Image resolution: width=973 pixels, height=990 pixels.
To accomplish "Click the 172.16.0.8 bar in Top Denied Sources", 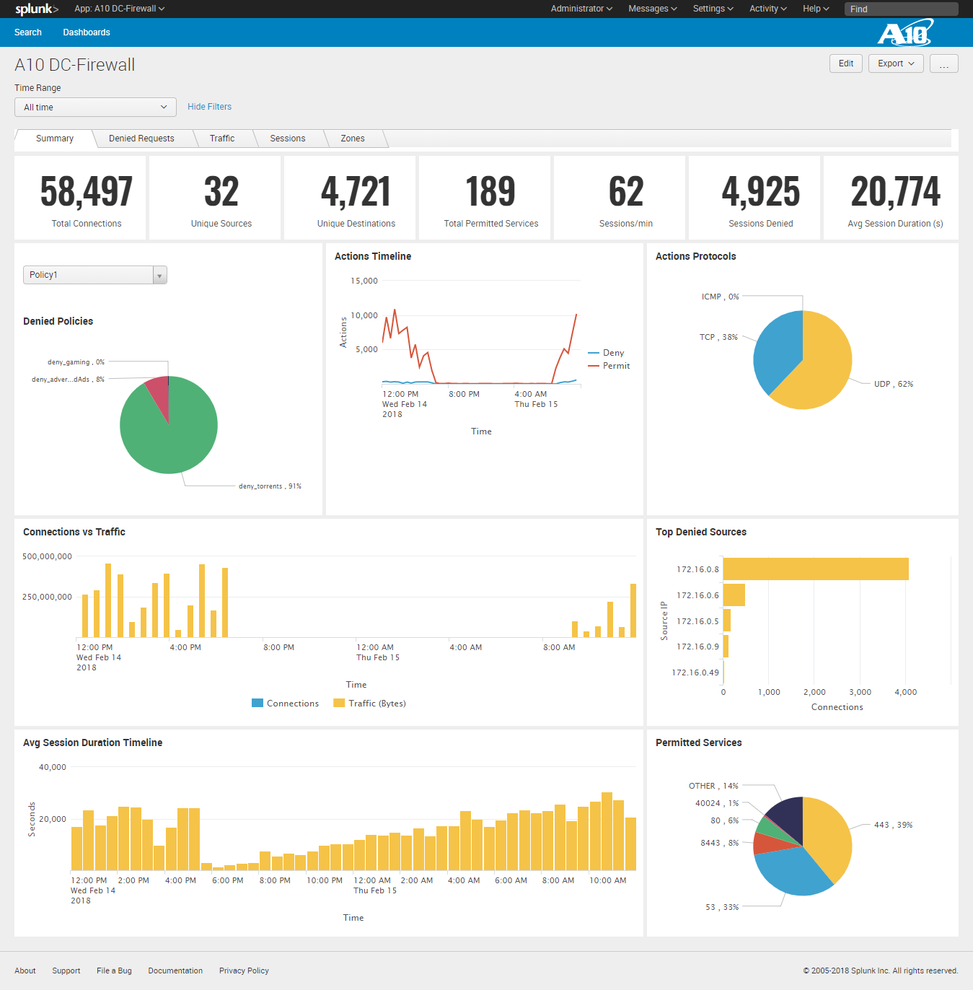I will pos(816,569).
